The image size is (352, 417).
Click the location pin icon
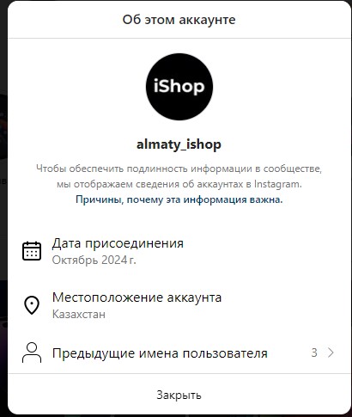pyautogui.click(x=32, y=305)
